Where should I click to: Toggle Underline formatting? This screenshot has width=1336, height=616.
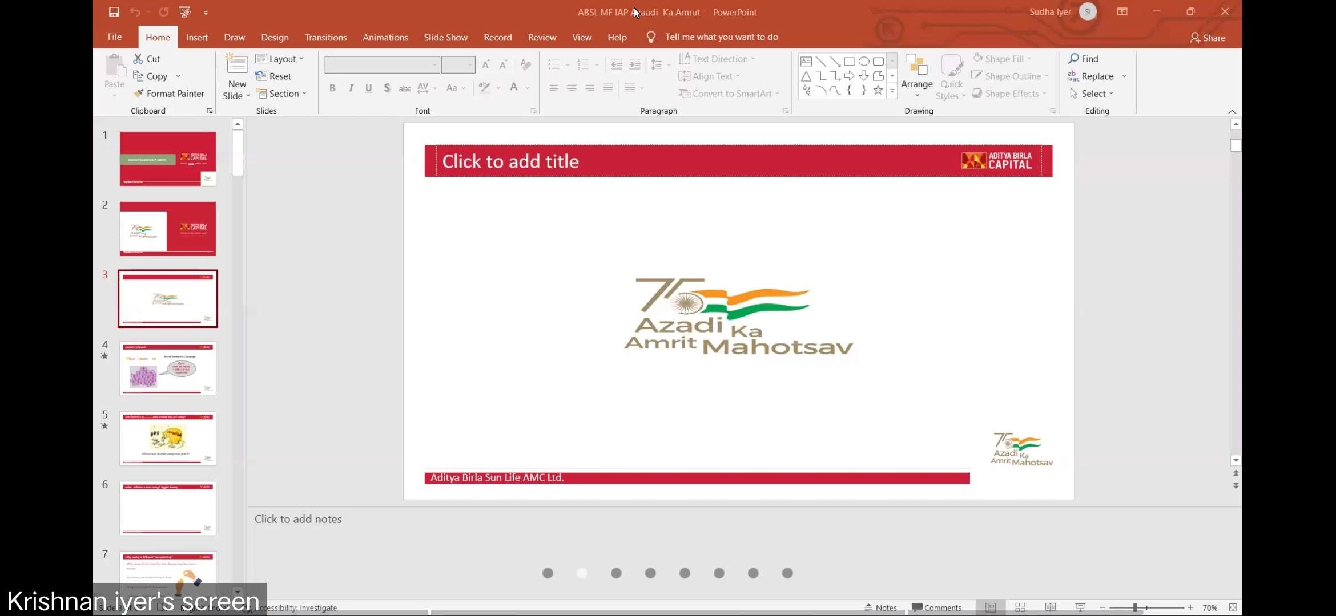tap(369, 88)
